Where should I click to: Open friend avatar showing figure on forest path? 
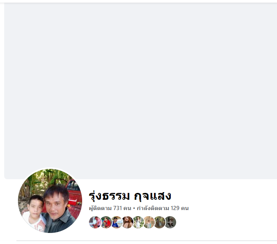(x=160, y=222)
